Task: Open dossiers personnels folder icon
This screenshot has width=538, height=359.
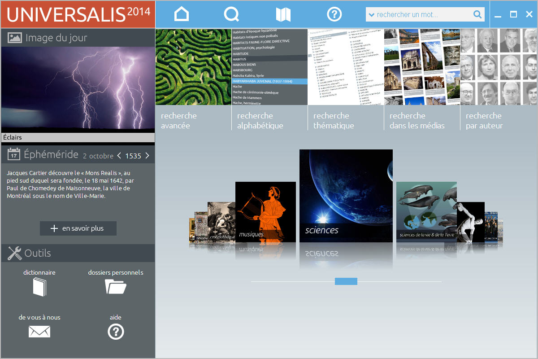Action: click(116, 286)
